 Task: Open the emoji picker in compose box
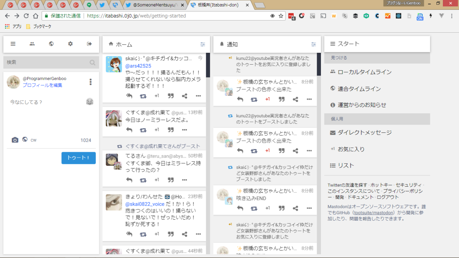tap(90, 102)
